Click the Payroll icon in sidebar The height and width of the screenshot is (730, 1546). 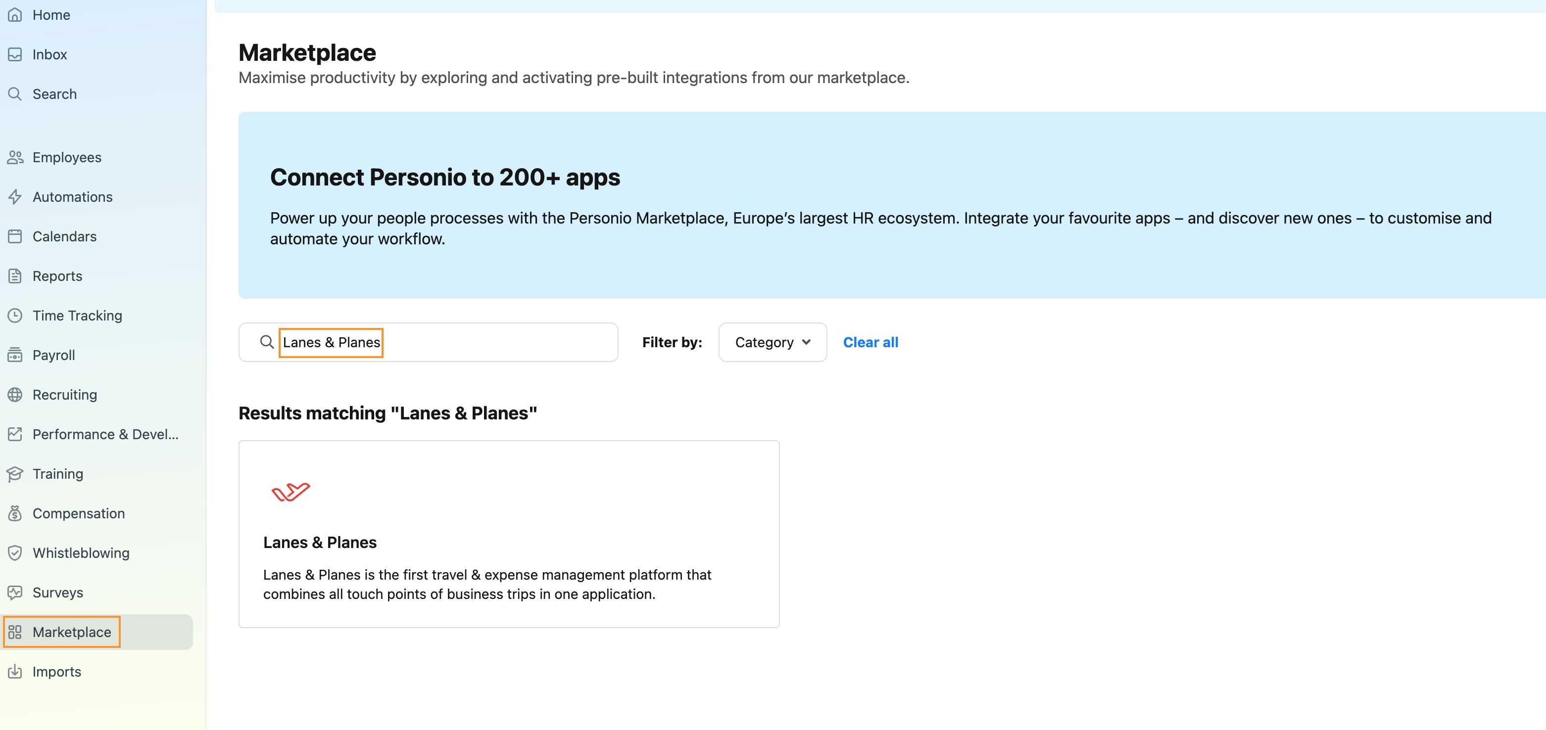click(x=15, y=355)
